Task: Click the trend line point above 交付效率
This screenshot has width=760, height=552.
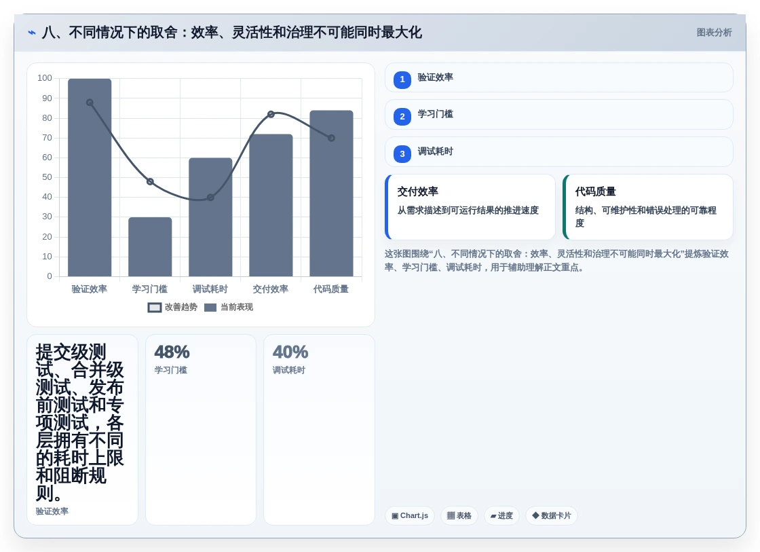Action: tap(271, 115)
